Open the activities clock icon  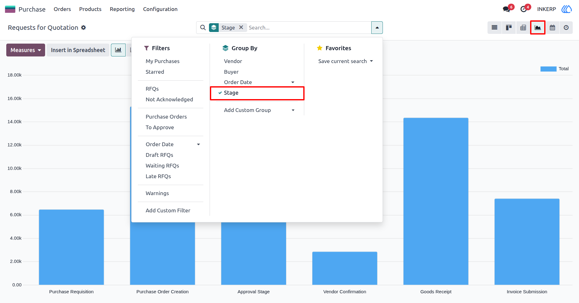[524, 9]
